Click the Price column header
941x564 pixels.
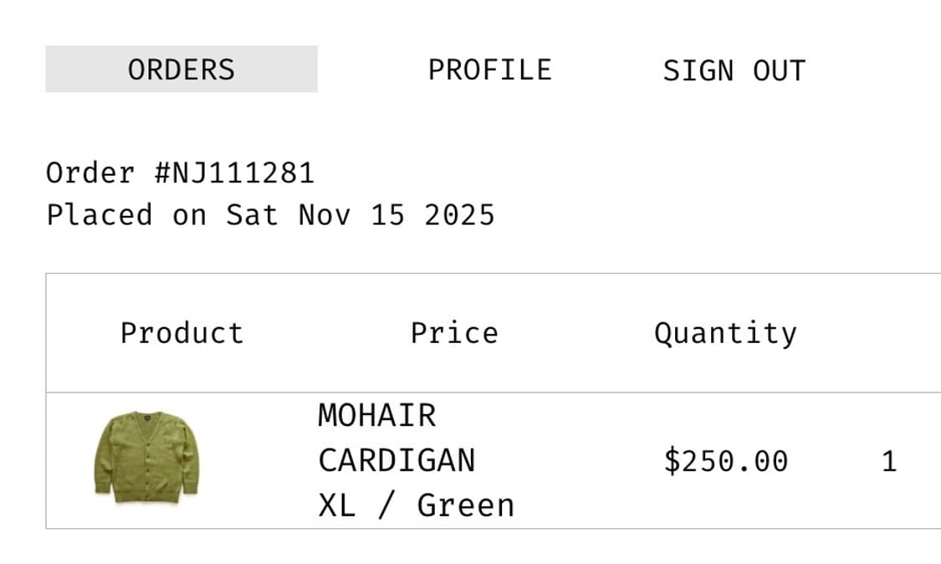pos(454,333)
